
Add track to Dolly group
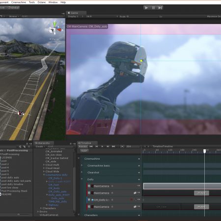139,180
